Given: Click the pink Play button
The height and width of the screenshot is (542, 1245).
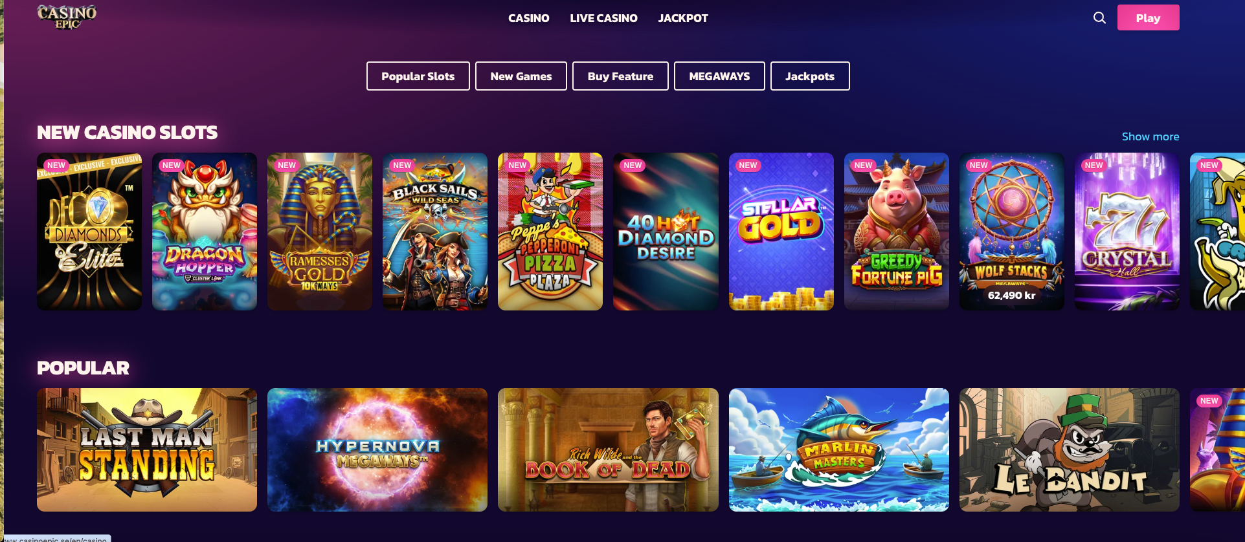Looking at the screenshot, I should point(1148,17).
